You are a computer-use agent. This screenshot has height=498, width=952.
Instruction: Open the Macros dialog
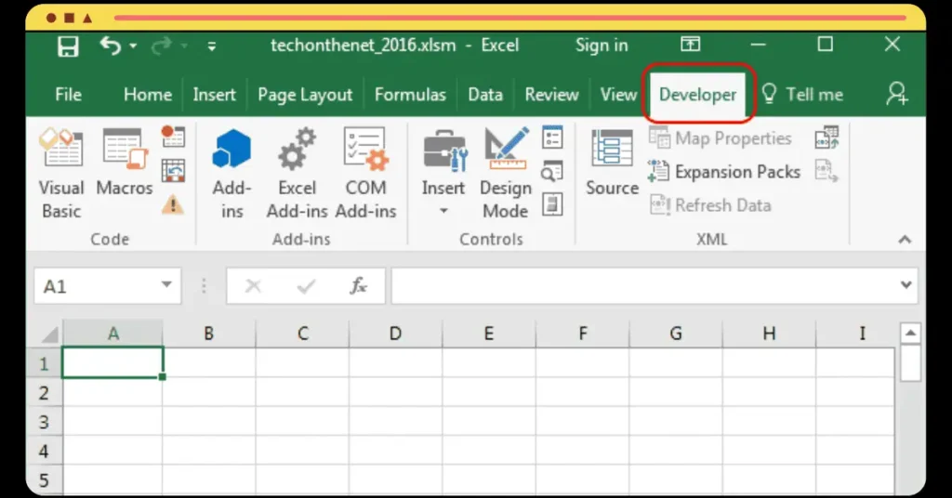click(x=126, y=163)
